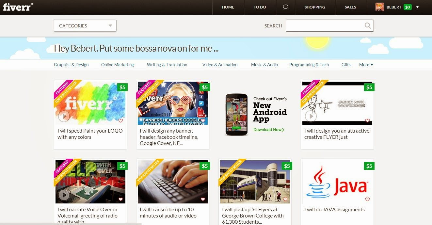Select Programming & Tech category
This screenshot has height=225, width=432.
pos(309,65)
